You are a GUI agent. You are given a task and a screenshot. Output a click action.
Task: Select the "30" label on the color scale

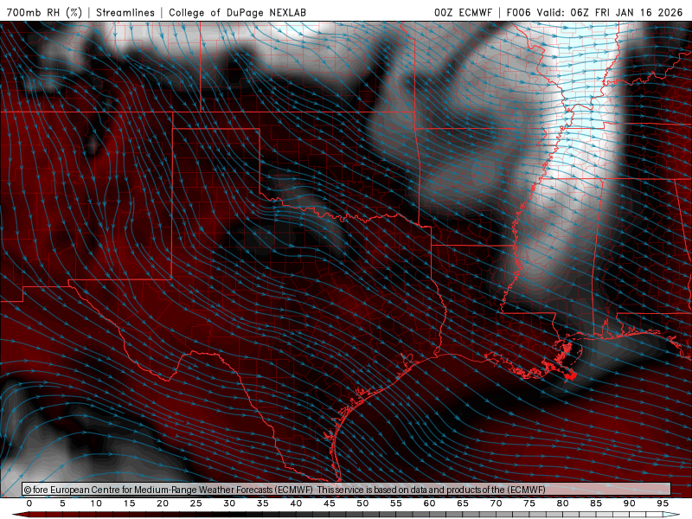tap(229, 503)
